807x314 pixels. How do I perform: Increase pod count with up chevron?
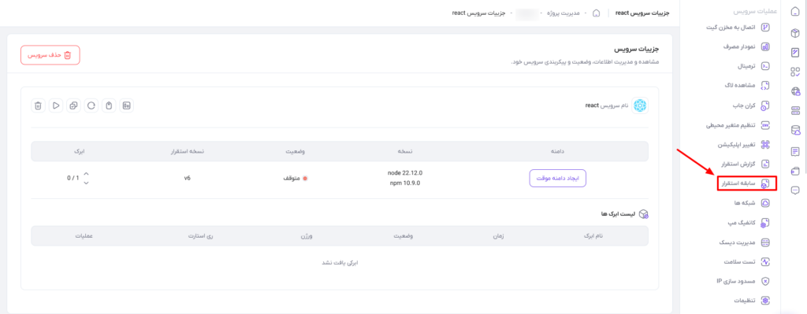pyautogui.click(x=86, y=173)
